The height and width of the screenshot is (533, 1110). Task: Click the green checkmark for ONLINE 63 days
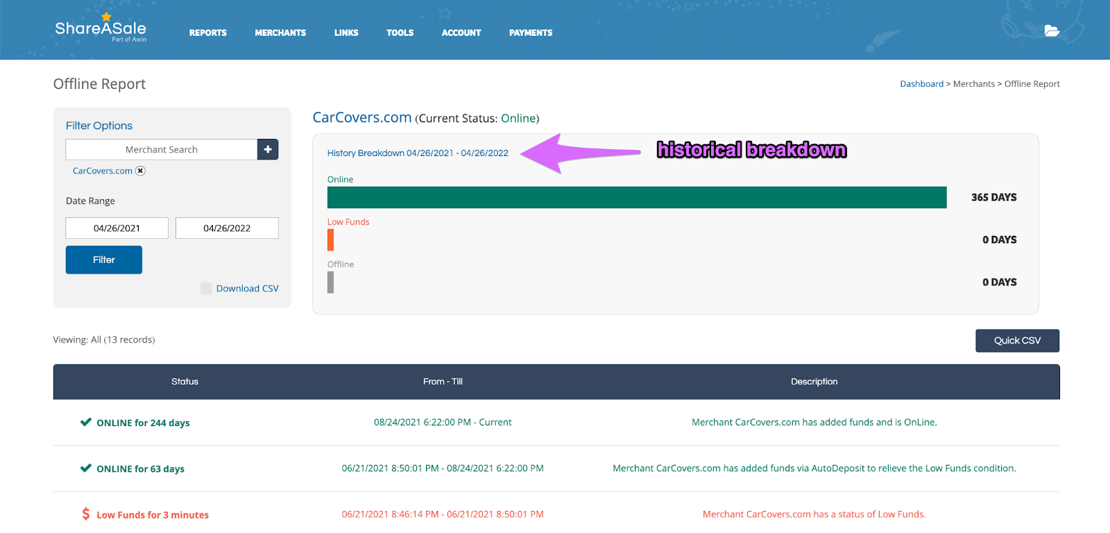(86, 468)
